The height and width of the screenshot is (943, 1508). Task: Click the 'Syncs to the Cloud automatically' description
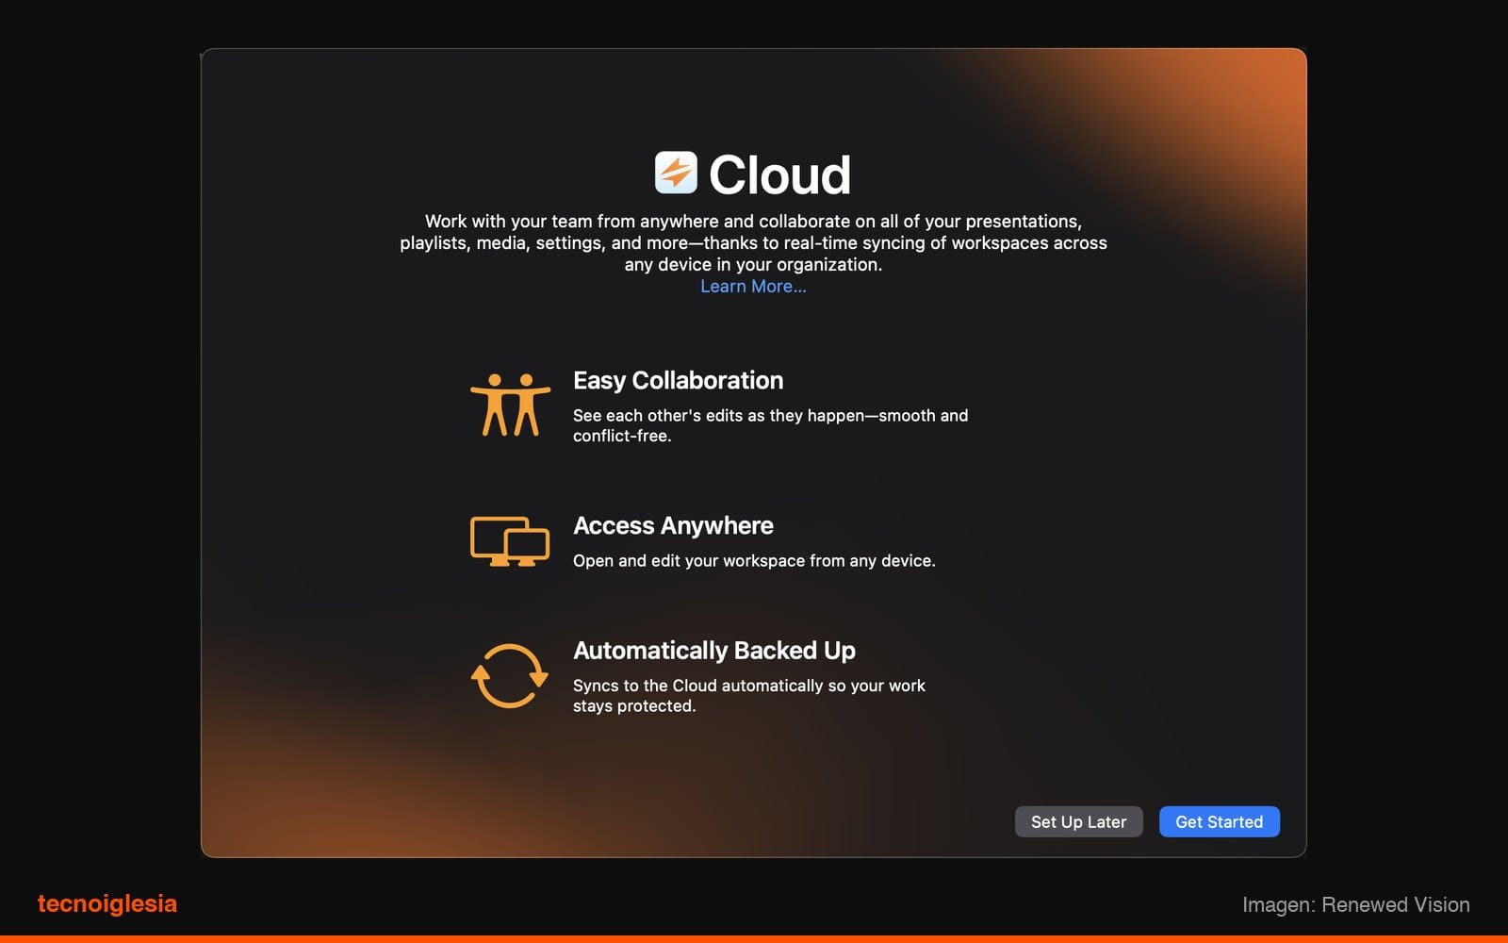749,696
